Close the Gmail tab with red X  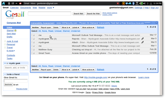(118, 4)
